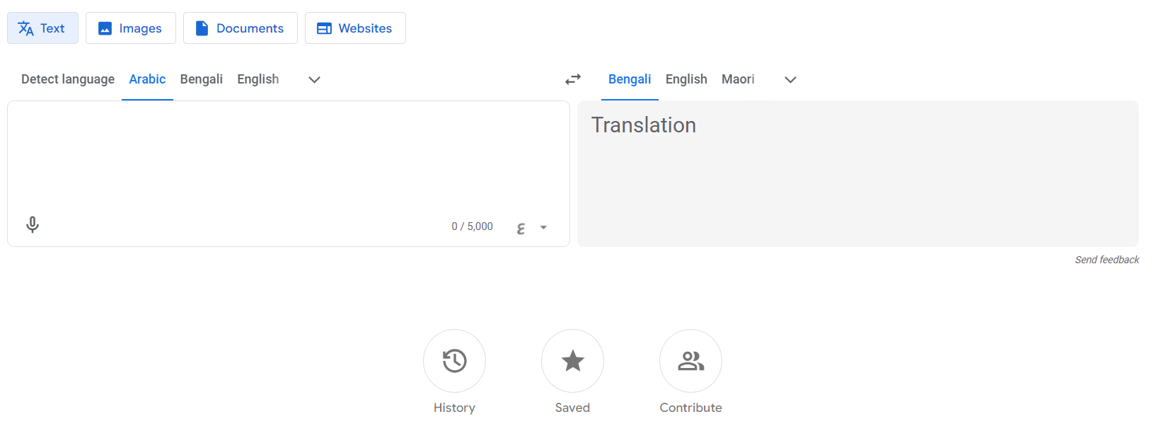Click the microphone voice input icon
This screenshot has width=1163, height=443.
pos(33,225)
